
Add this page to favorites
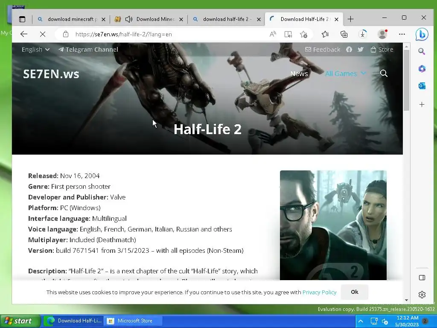tap(303, 34)
